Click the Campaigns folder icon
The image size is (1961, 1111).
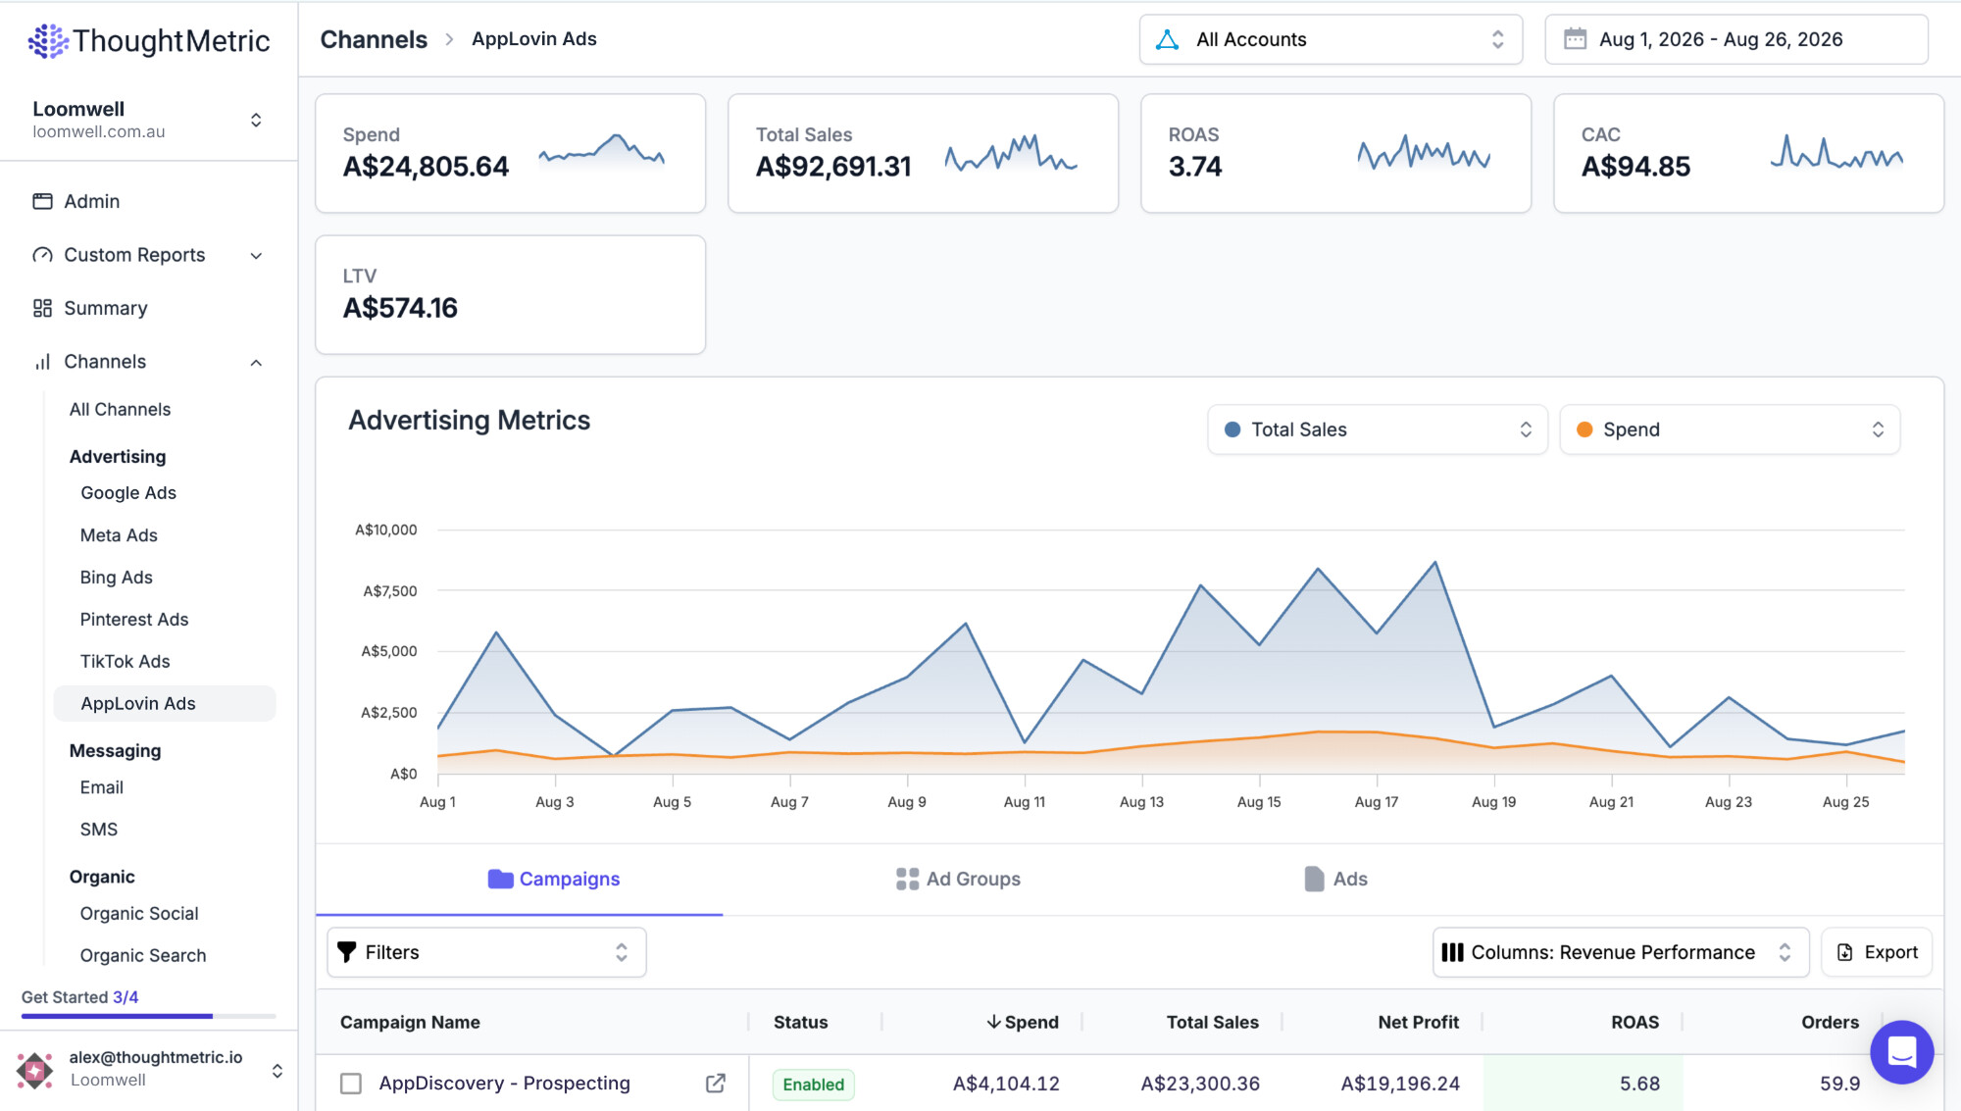500,879
